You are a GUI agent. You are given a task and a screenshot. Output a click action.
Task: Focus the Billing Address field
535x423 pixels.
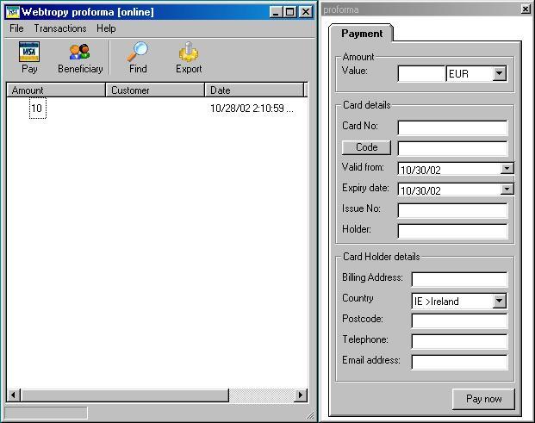pos(459,279)
